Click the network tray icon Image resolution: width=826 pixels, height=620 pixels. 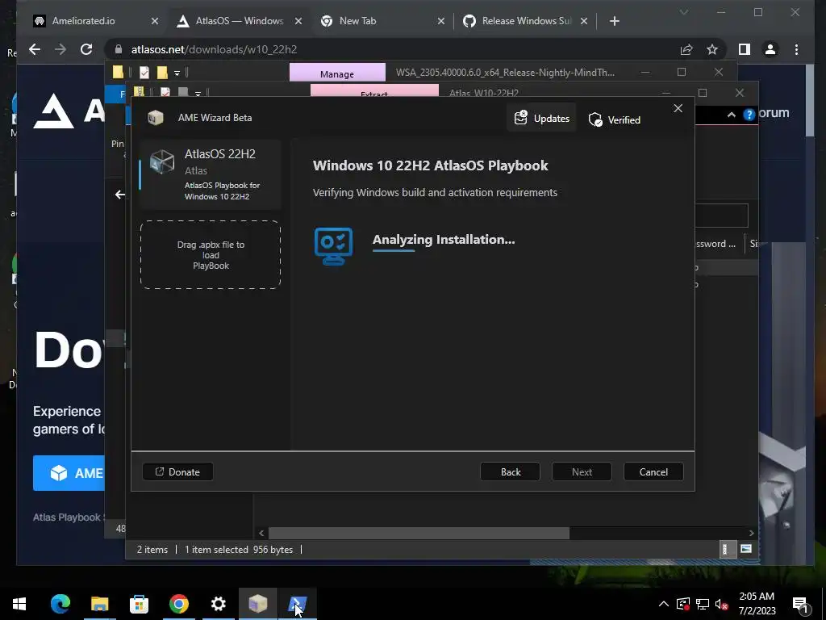pyautogui.click(x=703, y=604)
